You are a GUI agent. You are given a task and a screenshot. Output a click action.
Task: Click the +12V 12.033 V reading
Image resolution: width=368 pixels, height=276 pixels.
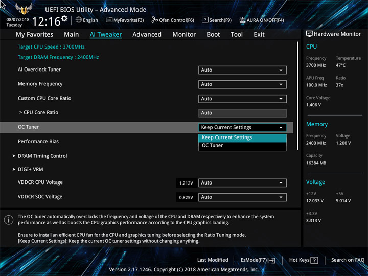click(x=314, y=201)
